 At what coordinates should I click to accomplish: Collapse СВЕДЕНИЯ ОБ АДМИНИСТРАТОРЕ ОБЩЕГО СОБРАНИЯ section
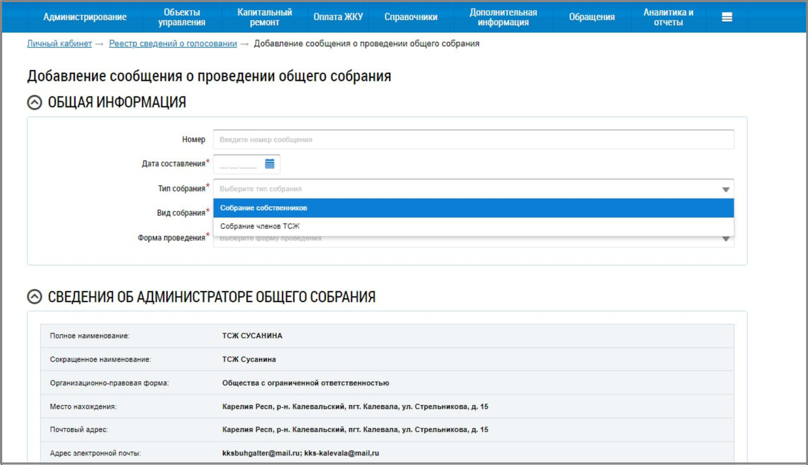tap(35, 296)
